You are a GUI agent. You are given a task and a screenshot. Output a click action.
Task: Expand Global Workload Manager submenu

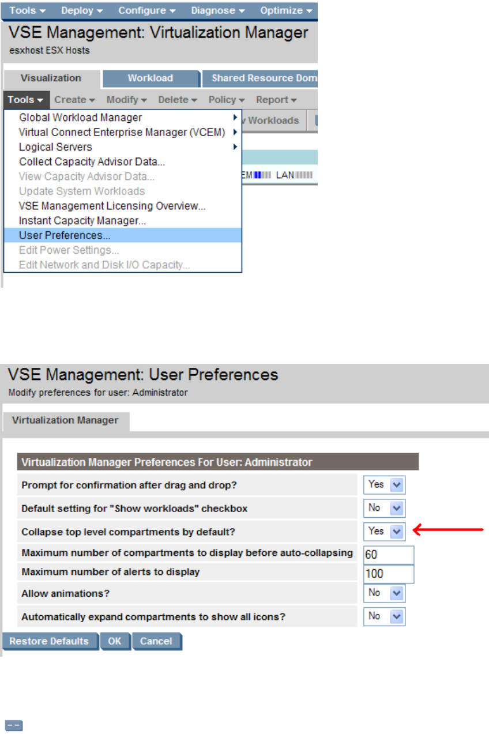[x=123, y=118]
